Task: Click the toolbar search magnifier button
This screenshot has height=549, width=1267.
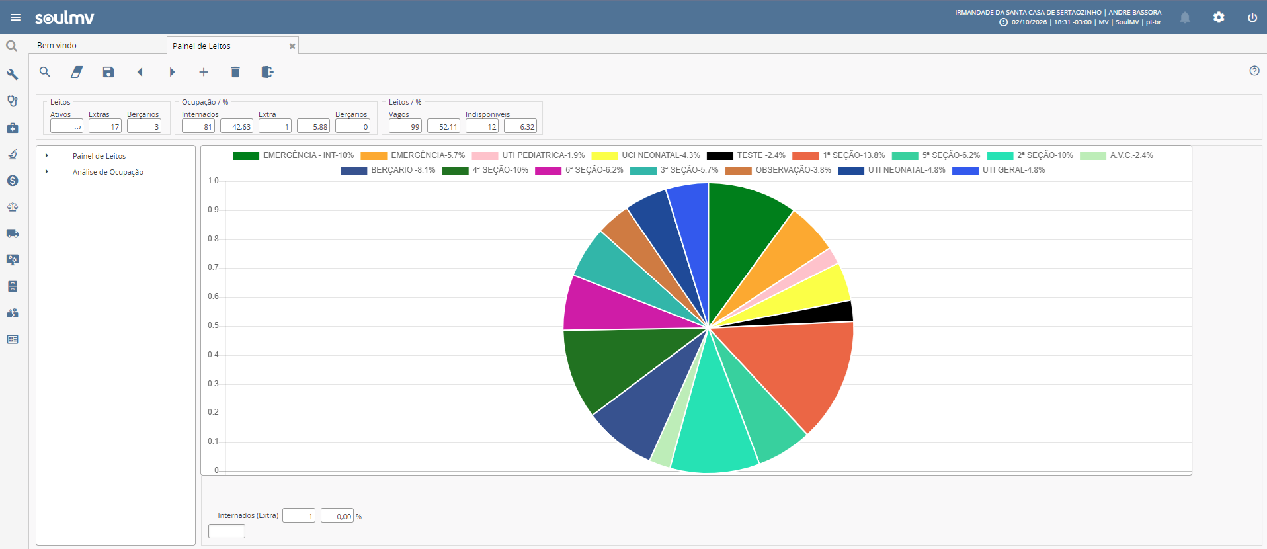Action: coord(45,72)
